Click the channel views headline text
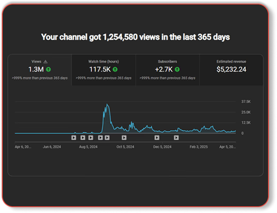277x213 pixels. click(x=136, y=37)
